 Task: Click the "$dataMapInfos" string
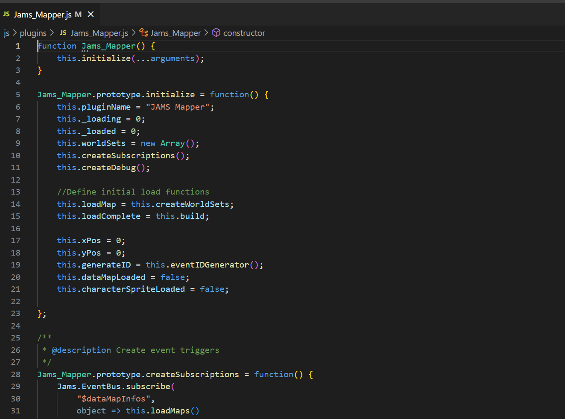point(113,399)
